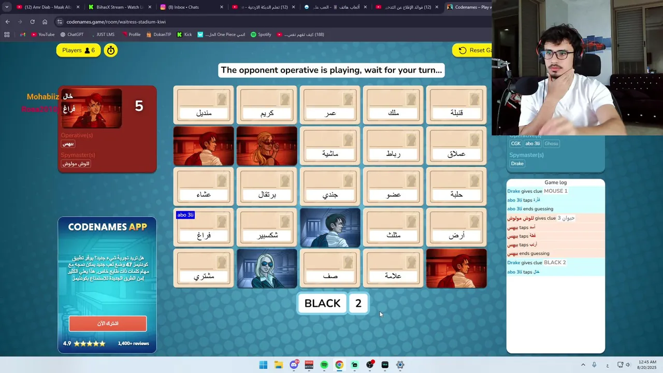
Task: Tap the word card مثلث
Action: coord(393,227)
